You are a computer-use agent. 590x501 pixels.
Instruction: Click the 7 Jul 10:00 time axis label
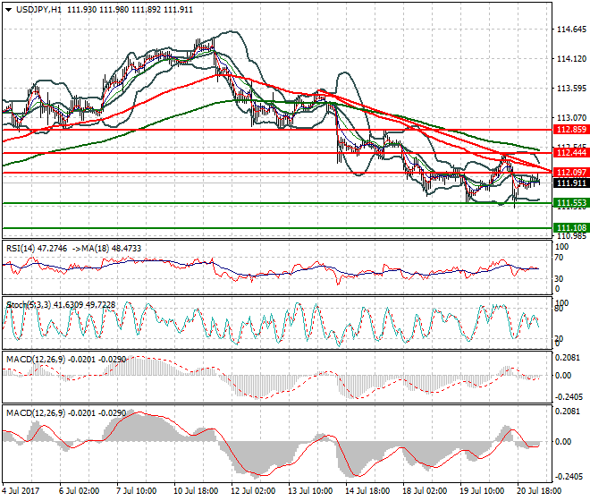(137, 491)
